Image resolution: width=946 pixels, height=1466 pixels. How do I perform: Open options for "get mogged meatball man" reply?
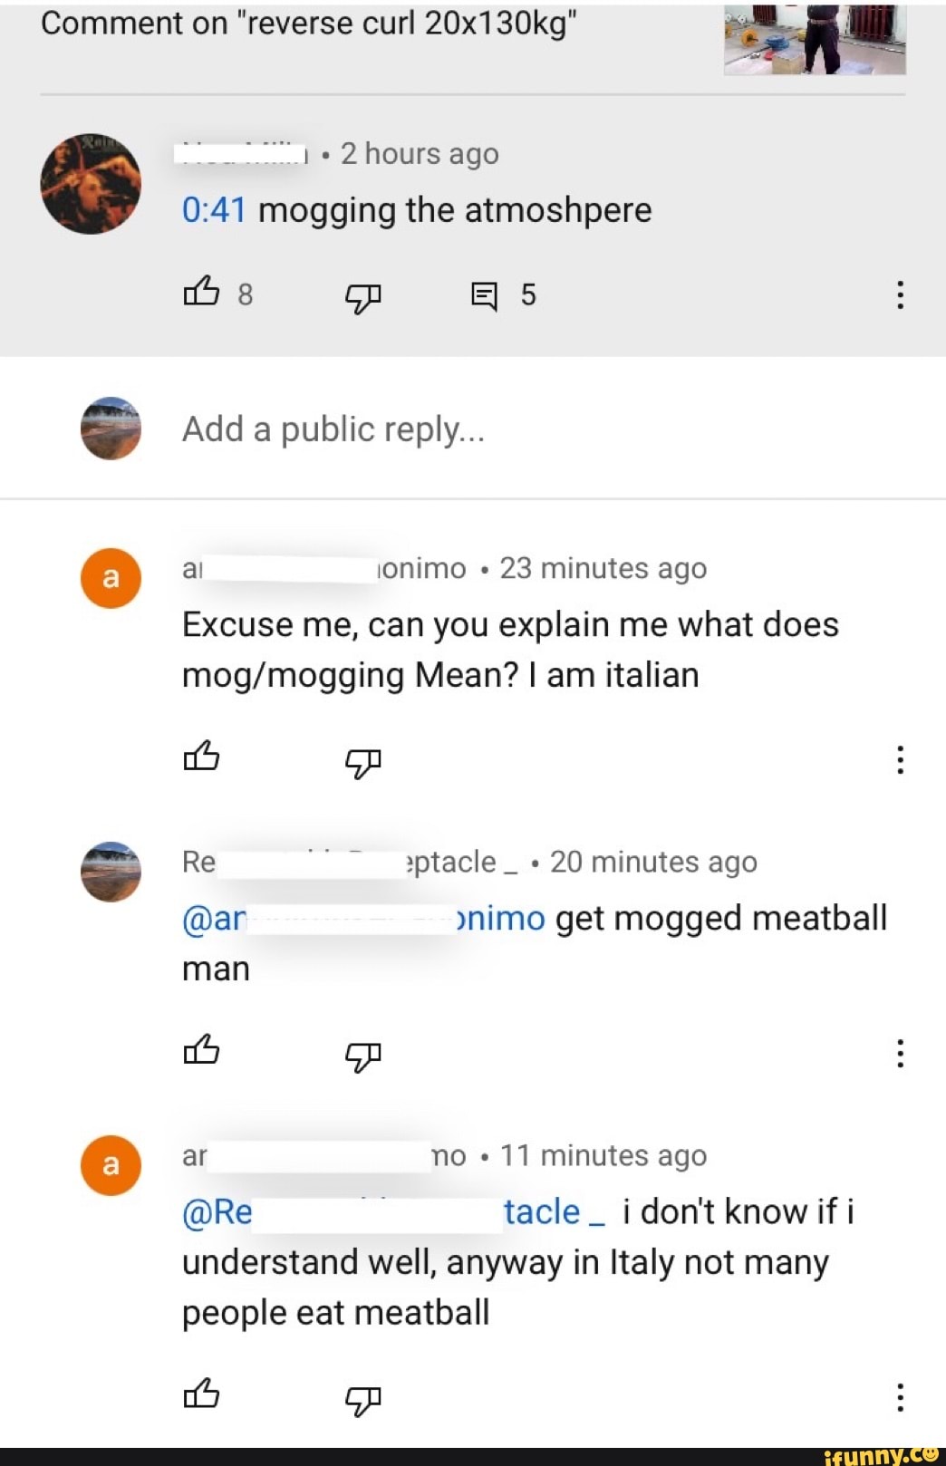click(899, 1053)
